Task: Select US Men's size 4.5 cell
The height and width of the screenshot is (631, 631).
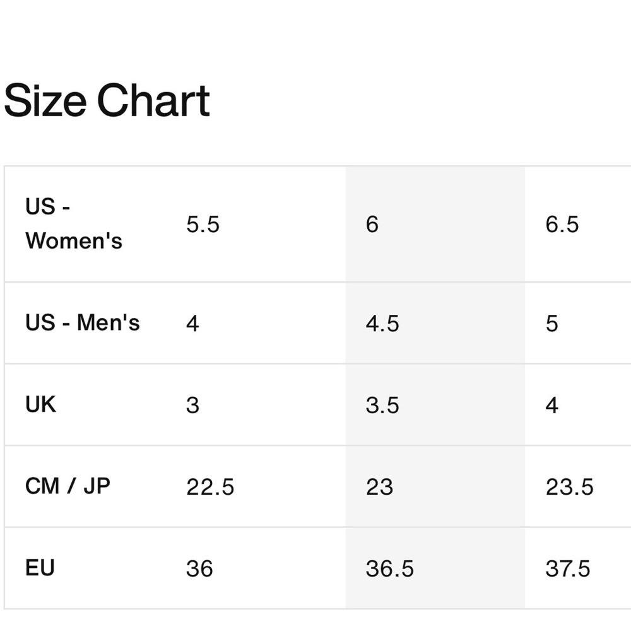Action: 382,324
